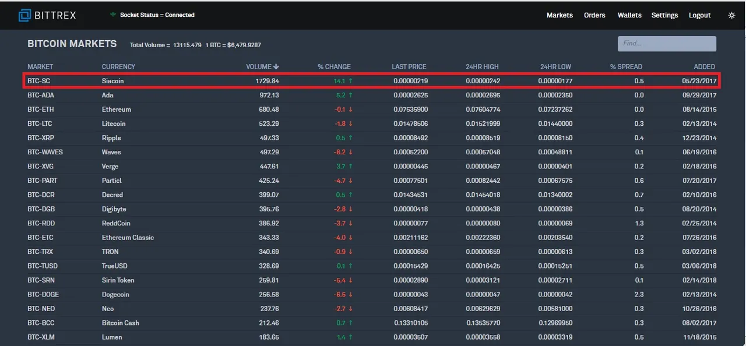Open the BTC-BCC market link
Image resolution: width=746 pixels, height=346 pixels.
point(40,323)
